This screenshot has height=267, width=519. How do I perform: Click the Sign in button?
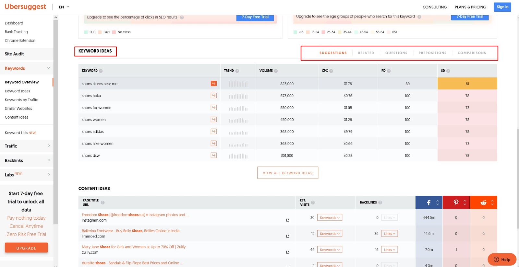[502, 7]
